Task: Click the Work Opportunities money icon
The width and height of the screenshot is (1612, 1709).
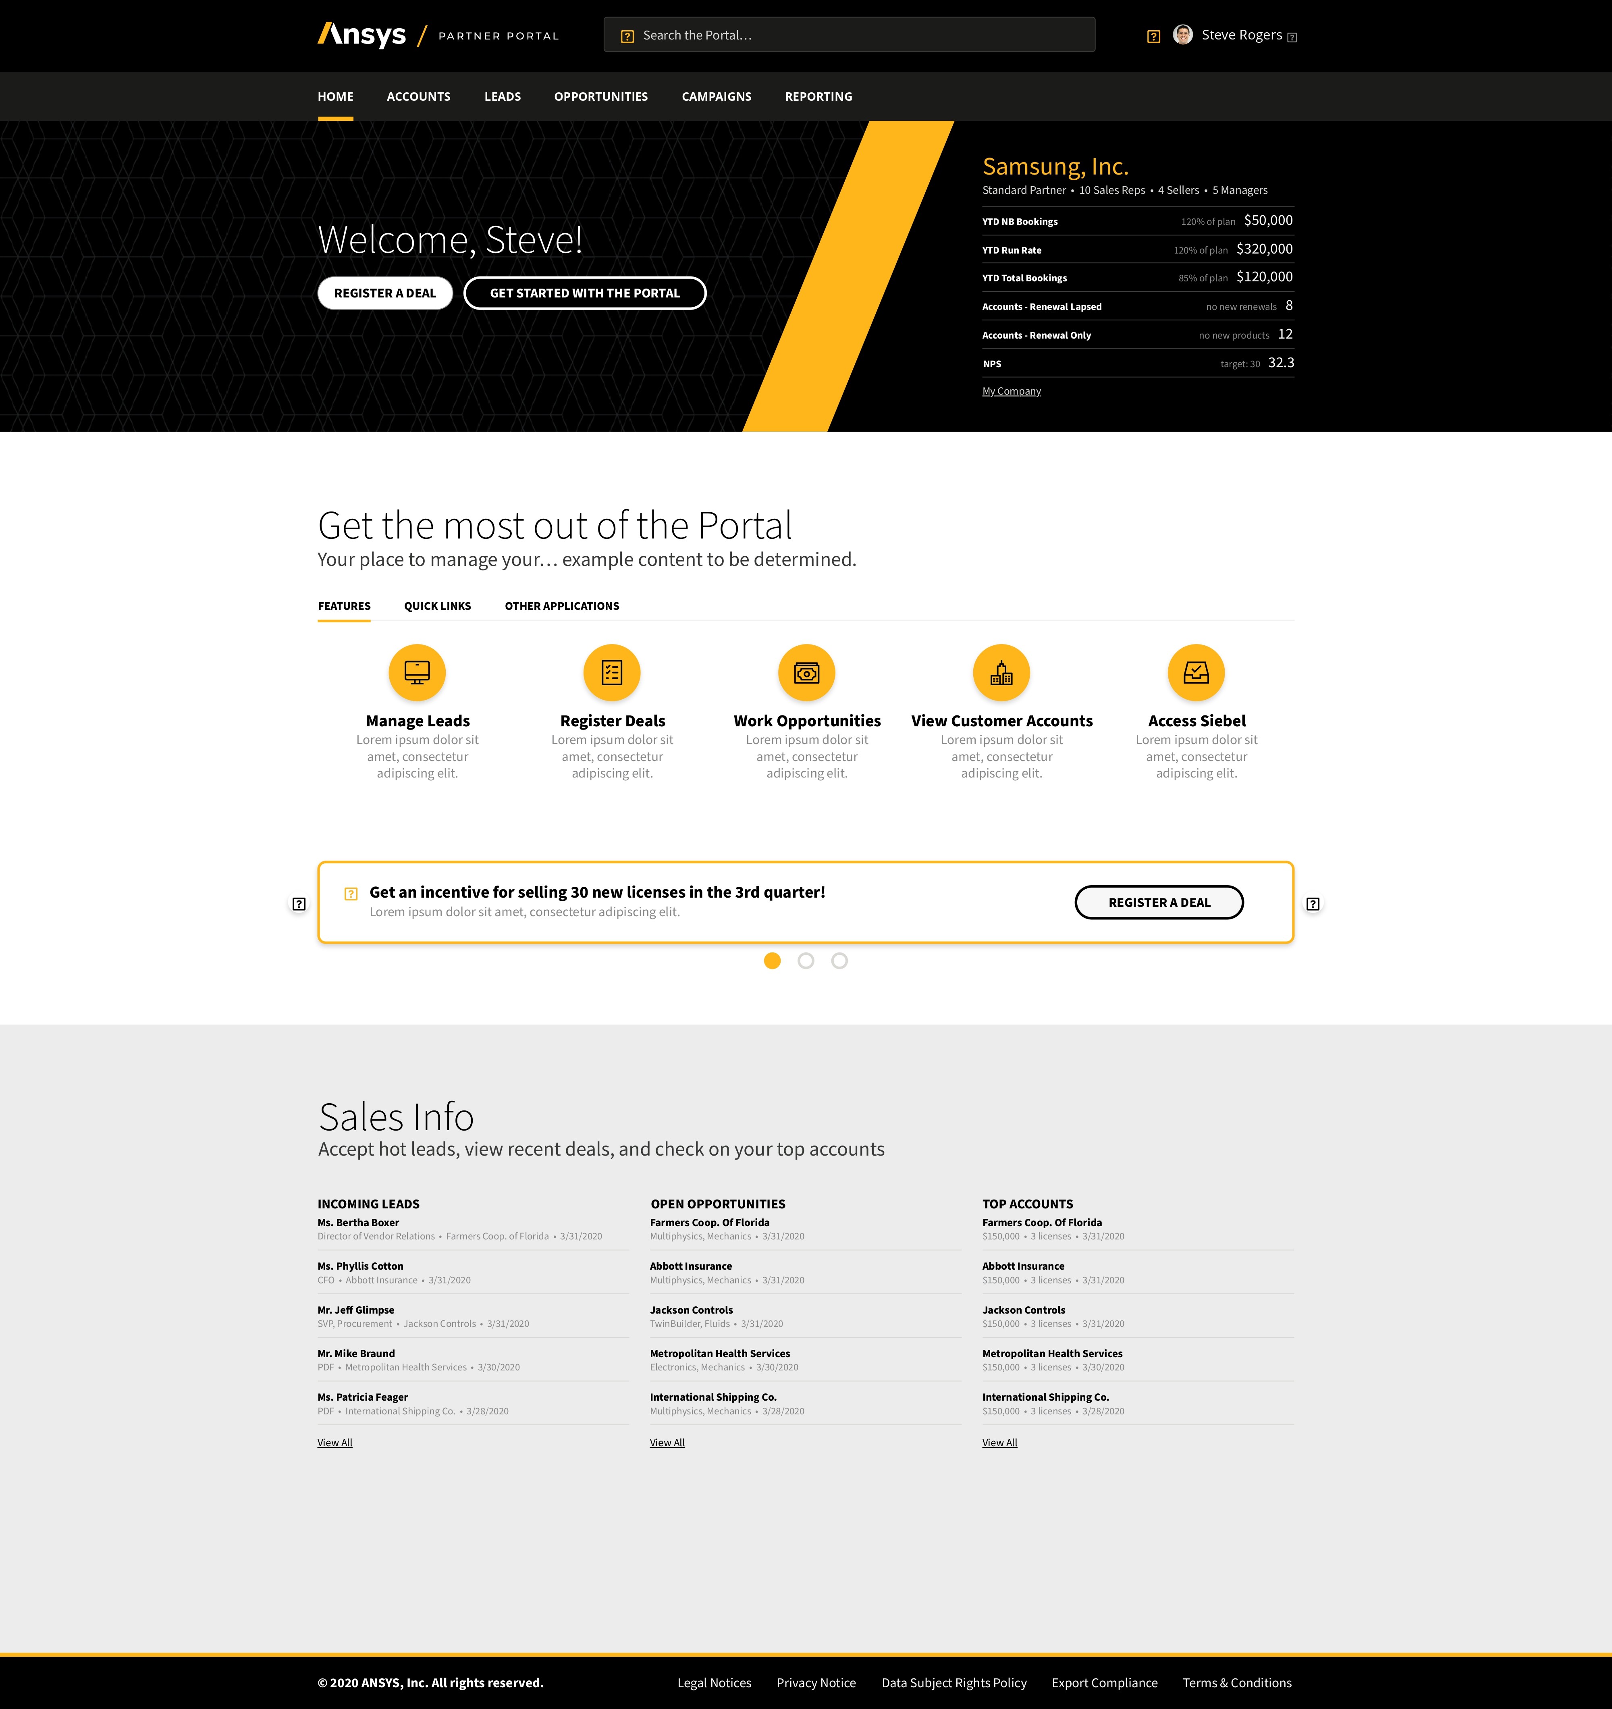Action: (x=806, y=672)
